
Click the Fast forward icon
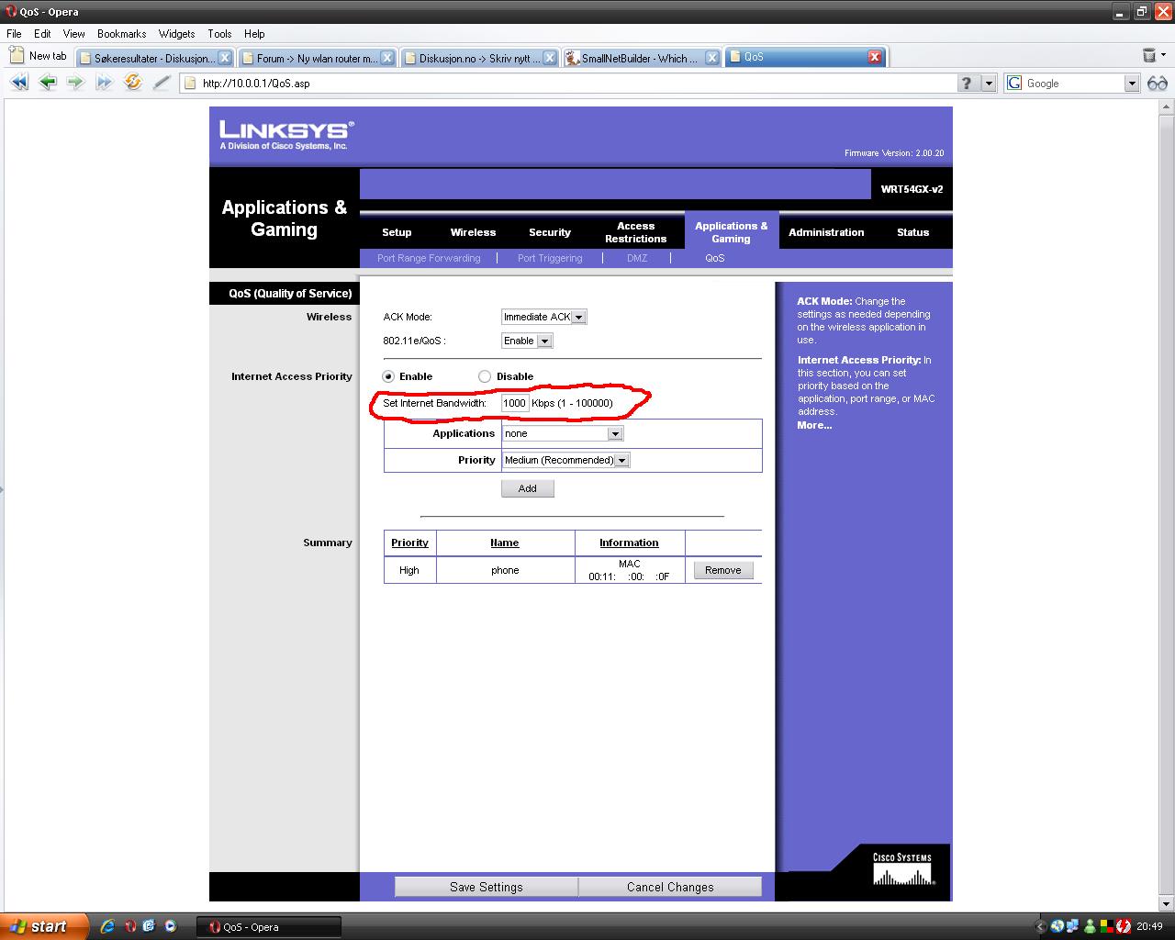tap(105, 83)
